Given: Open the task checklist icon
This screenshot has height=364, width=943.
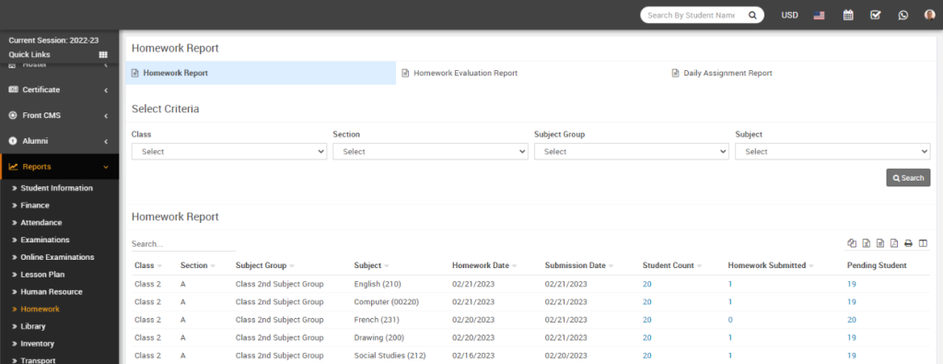Looking at the screenshot, I should (x=876, y=15).
